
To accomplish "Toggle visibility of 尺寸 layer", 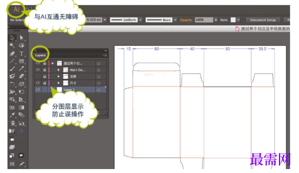I will point(38,83).
